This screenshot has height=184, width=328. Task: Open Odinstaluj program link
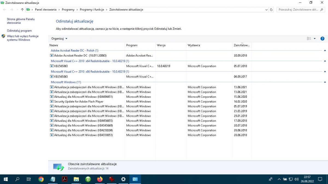(19, 31)
